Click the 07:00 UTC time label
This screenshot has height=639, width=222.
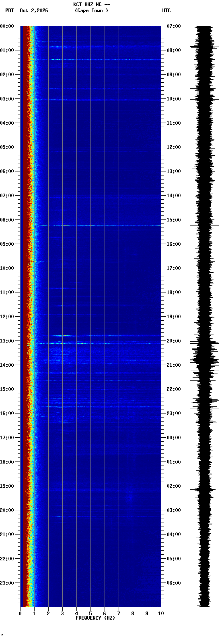tap(174, 26)
